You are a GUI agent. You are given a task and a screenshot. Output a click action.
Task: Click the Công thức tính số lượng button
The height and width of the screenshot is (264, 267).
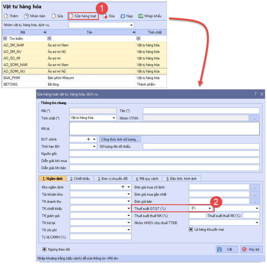tap(120, 139)
